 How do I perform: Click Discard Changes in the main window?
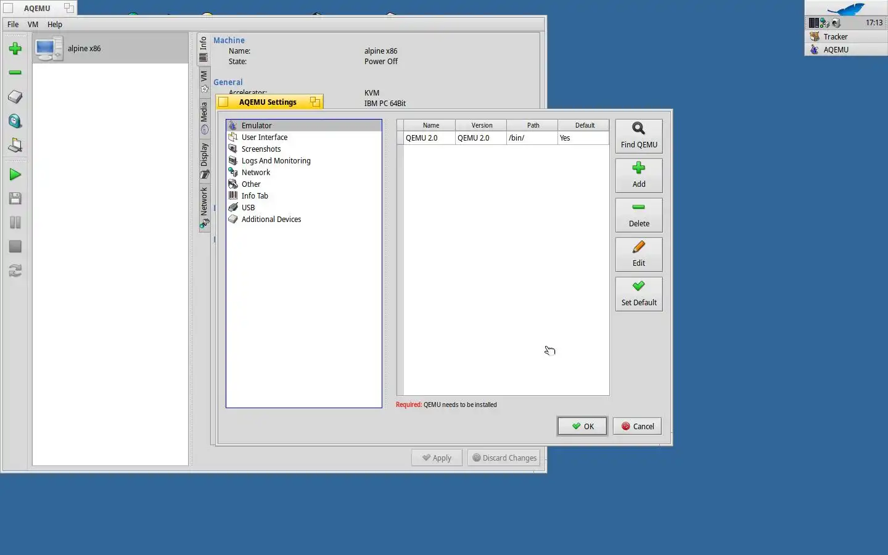[504, 458]
